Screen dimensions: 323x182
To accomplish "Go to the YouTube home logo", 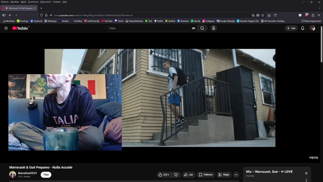I will [20, 28].
